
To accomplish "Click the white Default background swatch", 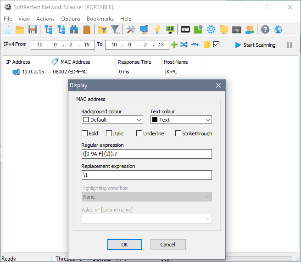I will (86, 120).
